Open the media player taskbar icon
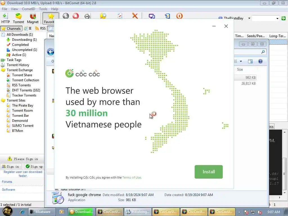Viewport: 288px width, 216px height. coord(61,212)
